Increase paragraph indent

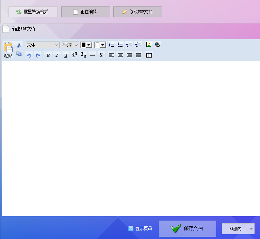pos(138,45)
